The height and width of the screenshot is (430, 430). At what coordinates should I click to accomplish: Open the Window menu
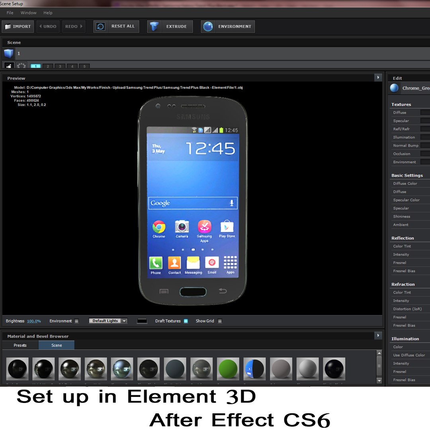29,13
